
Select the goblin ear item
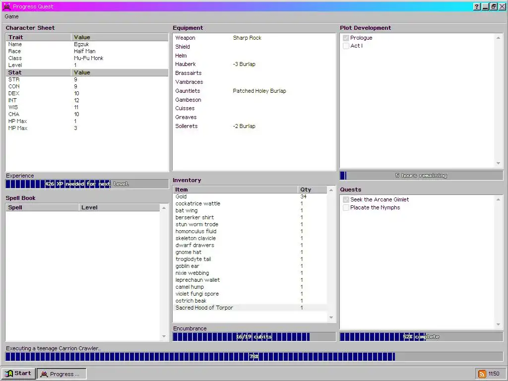coord(250,266)
